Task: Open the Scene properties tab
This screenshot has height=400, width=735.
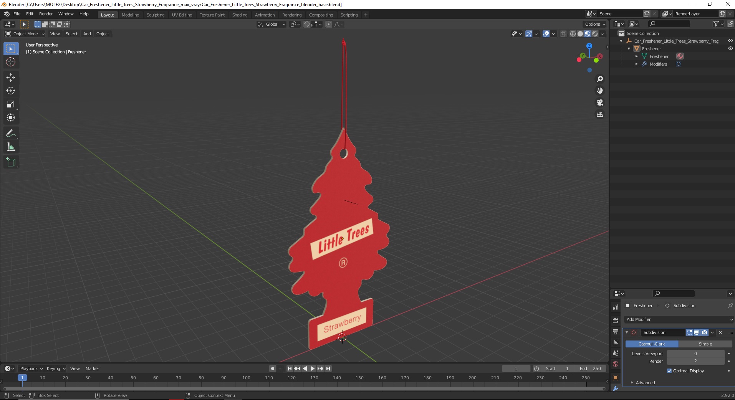Action: 616,353
